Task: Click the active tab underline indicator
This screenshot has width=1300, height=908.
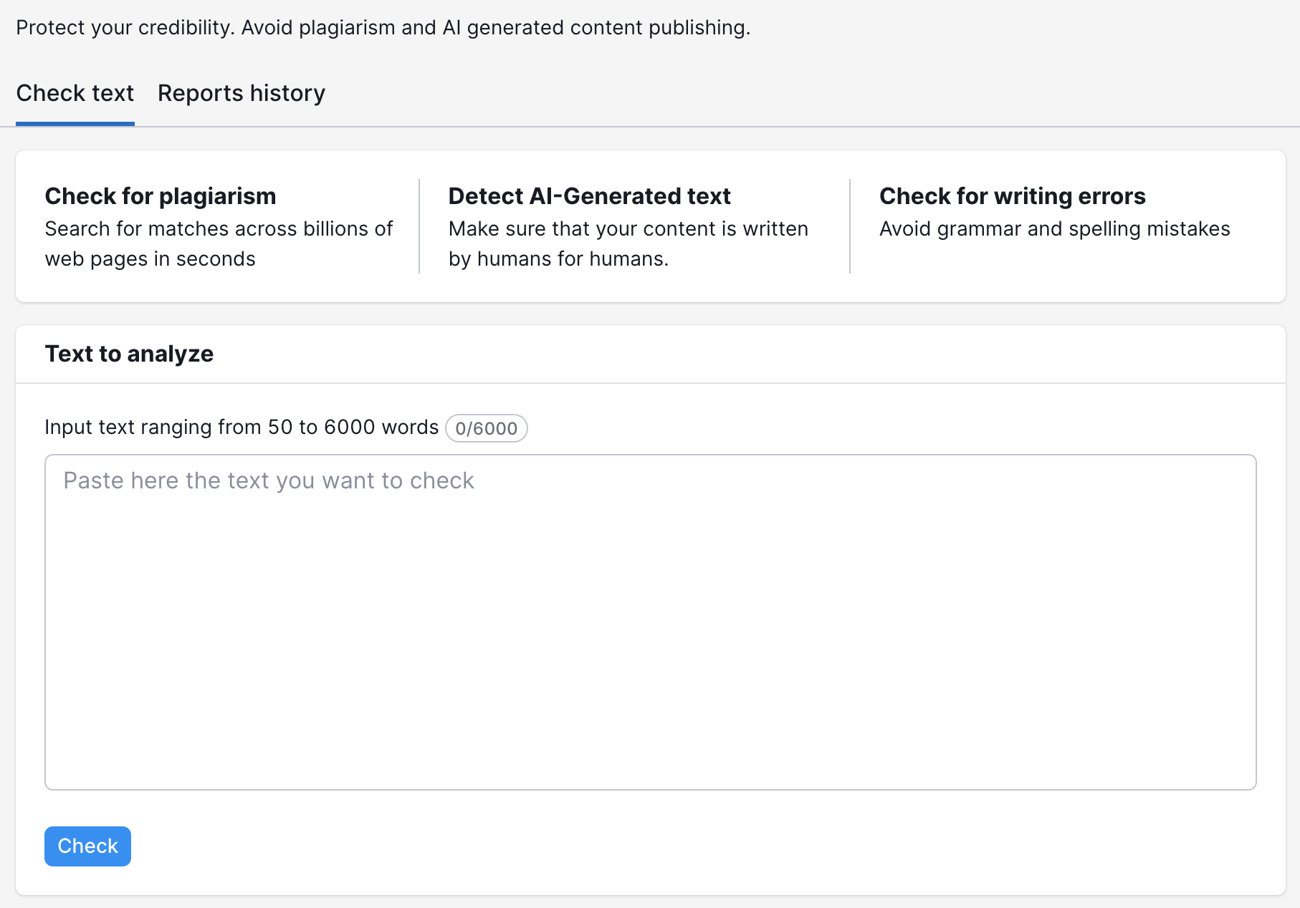Action: click(x=75, y=123)
